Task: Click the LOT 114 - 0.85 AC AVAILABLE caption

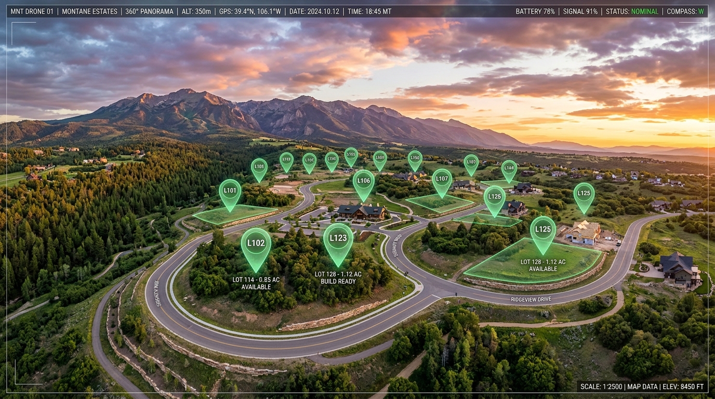Action: [256, 283]
